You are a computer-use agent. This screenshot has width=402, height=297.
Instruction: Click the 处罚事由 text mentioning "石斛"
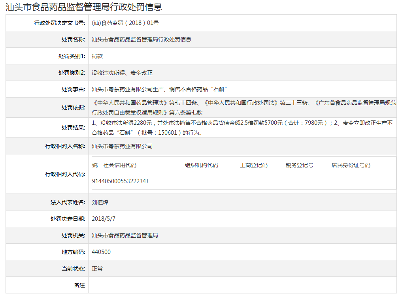[159, 89]
